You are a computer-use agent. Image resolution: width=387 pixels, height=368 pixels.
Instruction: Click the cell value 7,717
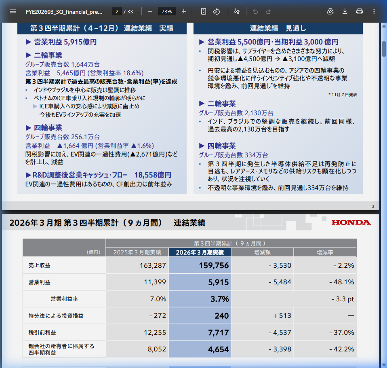[x=219, y=332]
